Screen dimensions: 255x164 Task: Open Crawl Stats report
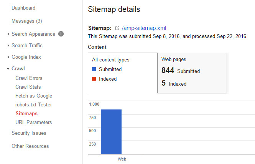[28, 87]
